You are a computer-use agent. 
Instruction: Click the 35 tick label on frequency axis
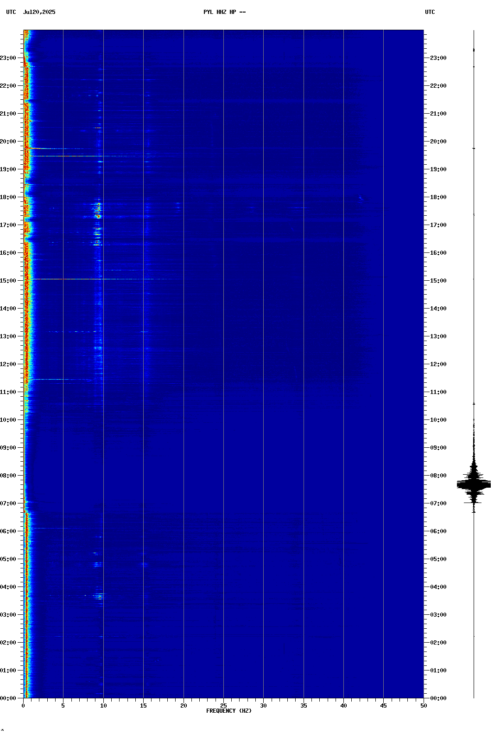tap(304, 706)
